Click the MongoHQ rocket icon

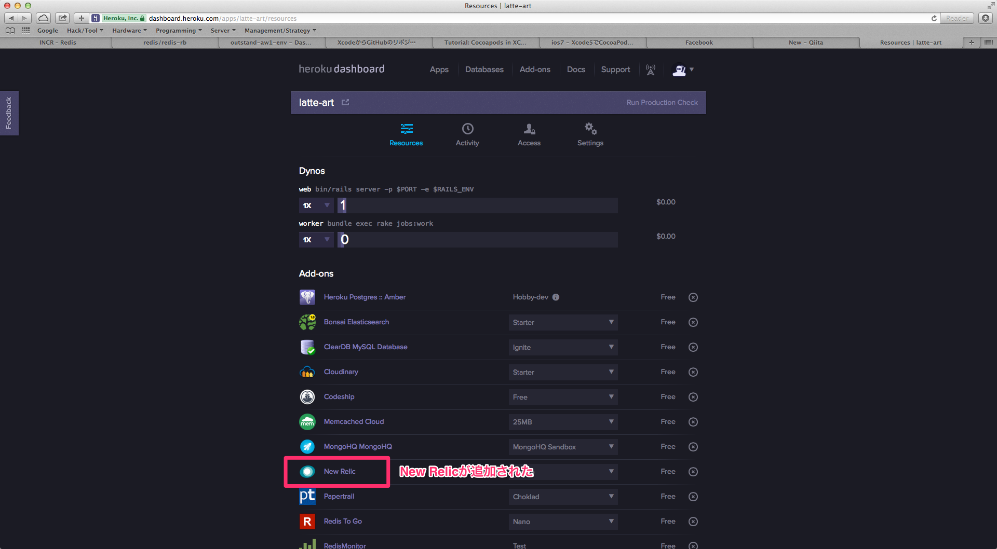click(307, 447)
